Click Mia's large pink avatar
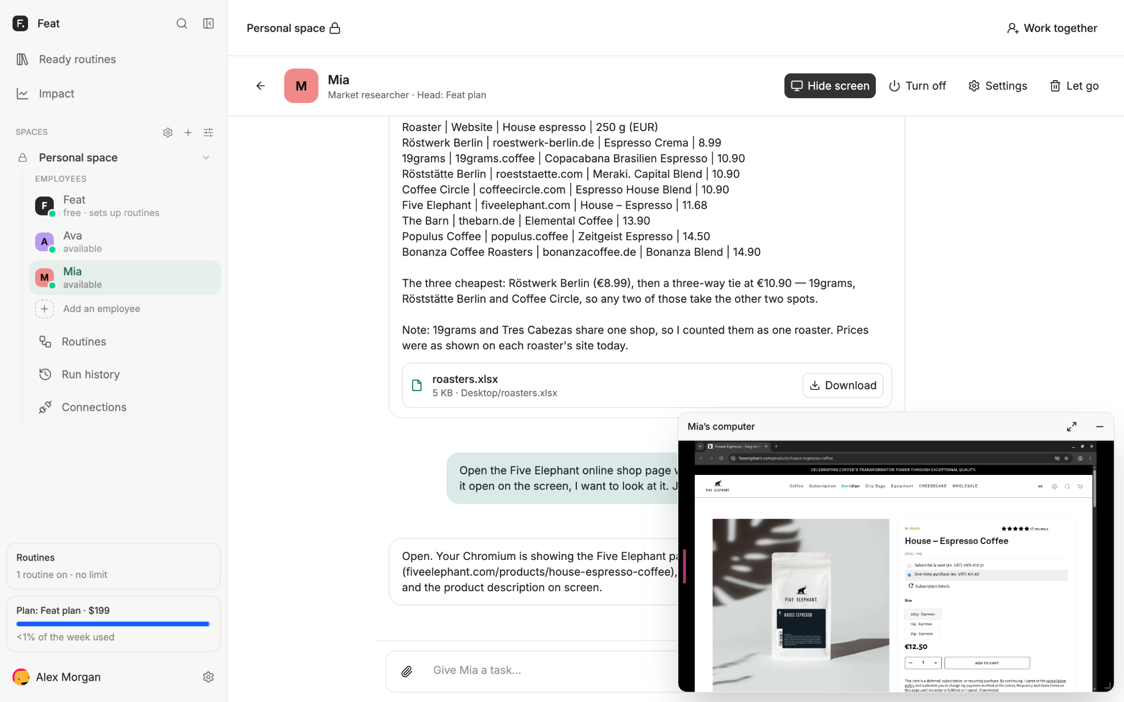Viewport: 1124px width, 702px height. pos(301,86)
